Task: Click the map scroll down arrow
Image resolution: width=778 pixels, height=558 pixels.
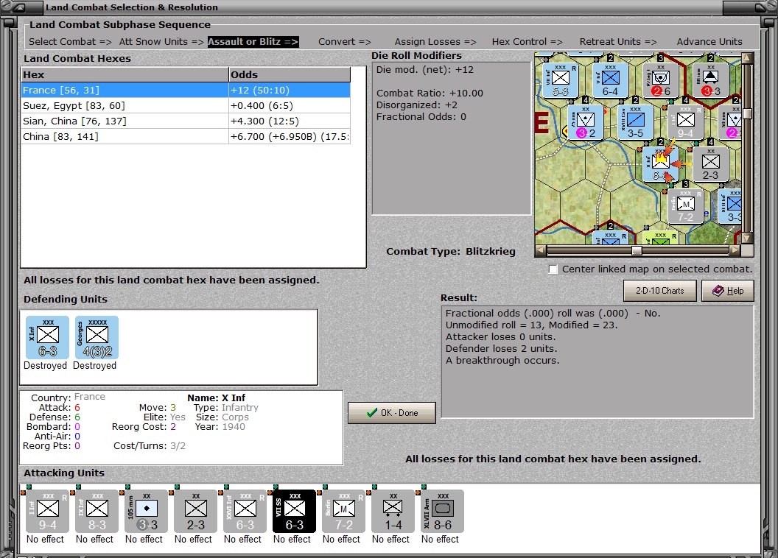Action: (x=747, y=239)
